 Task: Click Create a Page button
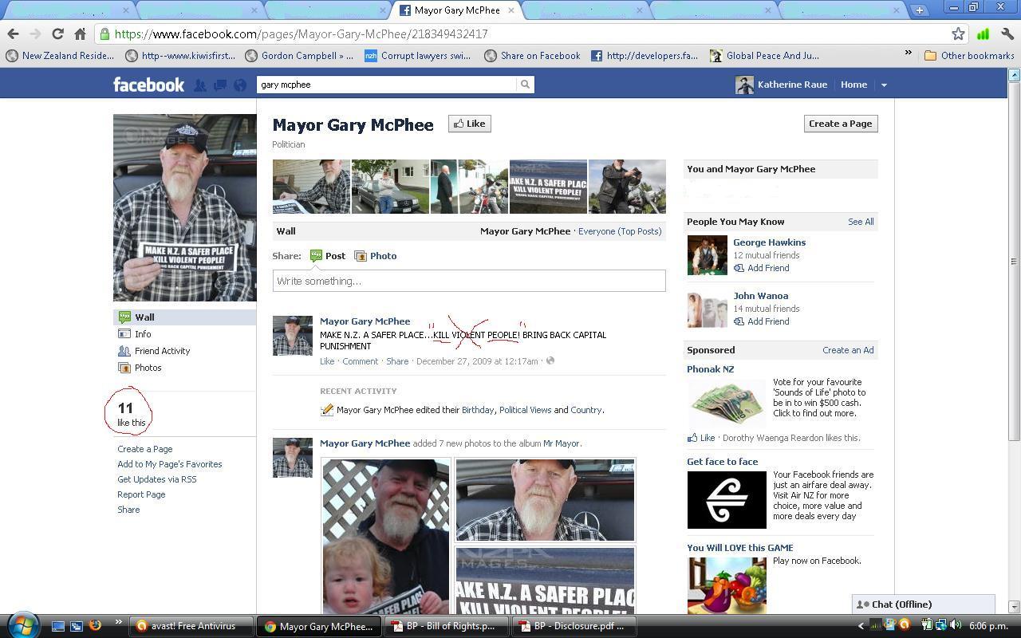[x=841, y=124]
